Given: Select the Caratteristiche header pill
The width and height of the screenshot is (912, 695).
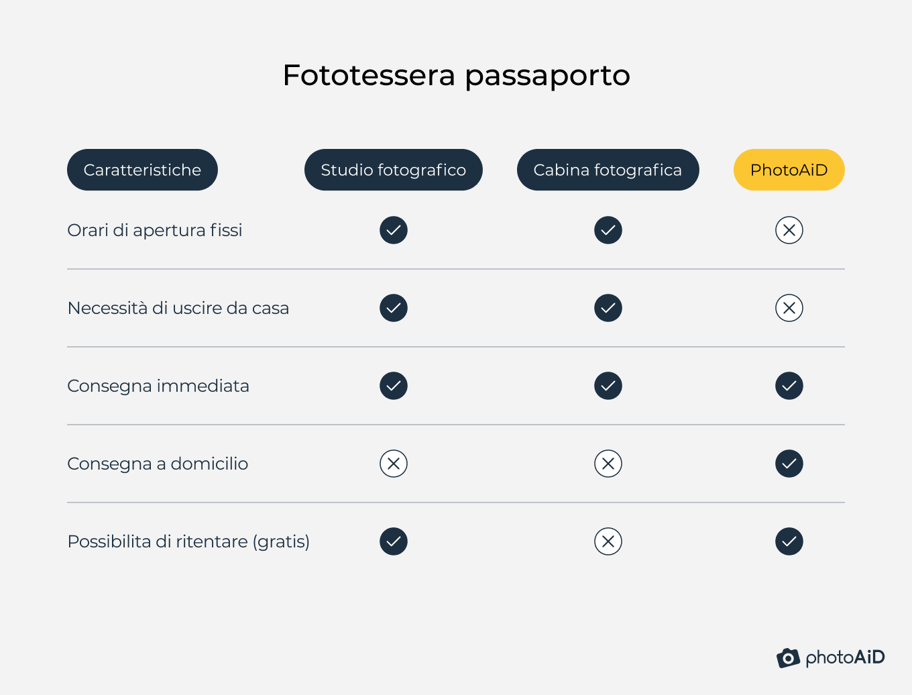Looking at the screenshot, I should [142, 170].
